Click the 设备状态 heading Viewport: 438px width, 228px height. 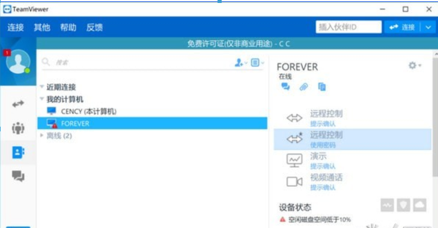[295, 207]
